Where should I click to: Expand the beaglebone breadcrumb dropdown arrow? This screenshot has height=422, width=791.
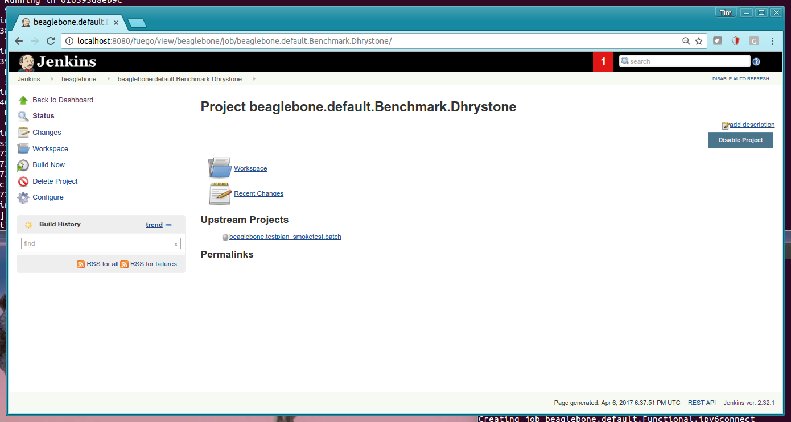coord(108,79)
